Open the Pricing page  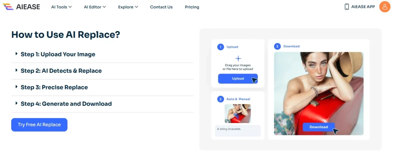point(192,7)
